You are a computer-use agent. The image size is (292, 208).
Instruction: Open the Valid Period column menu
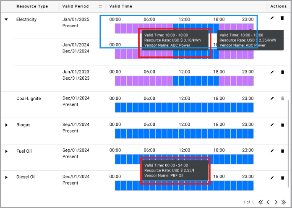[101, 6]
